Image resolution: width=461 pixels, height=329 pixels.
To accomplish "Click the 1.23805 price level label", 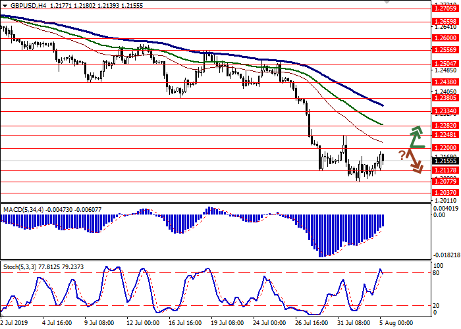I will point(446,97).
